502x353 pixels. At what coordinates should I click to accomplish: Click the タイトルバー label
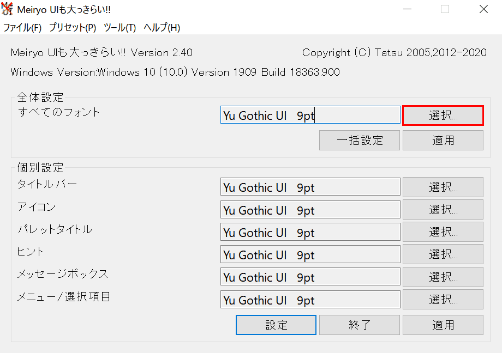(47, 184)
